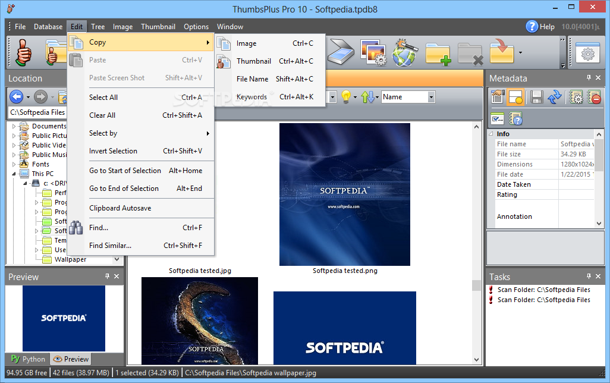
Task: Pin the Tasks panel
Action: click(x=589, y=276)
